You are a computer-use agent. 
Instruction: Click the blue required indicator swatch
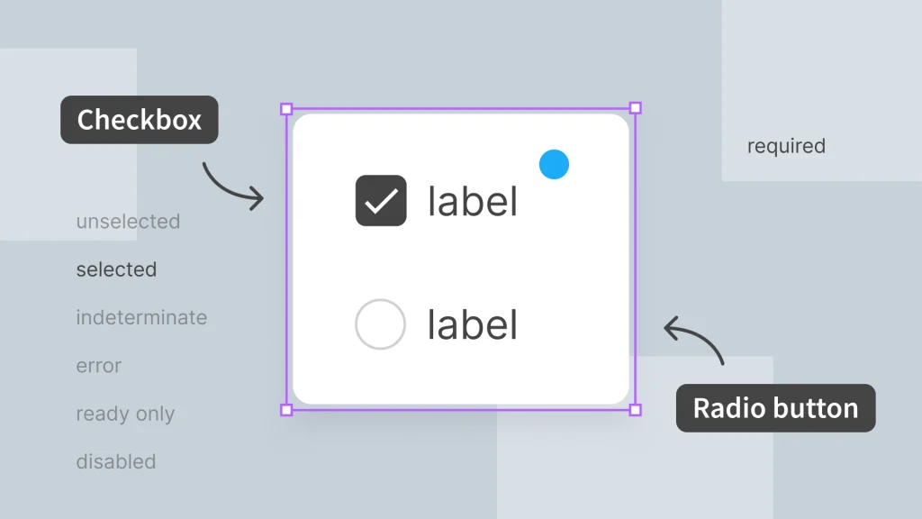point(555,164)
